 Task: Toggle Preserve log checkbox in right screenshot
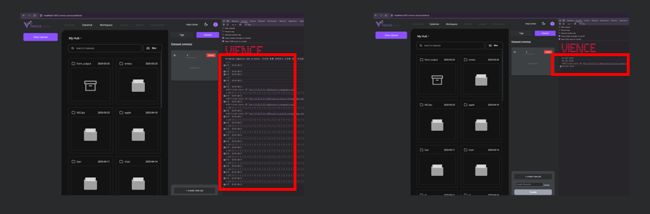(559, 30)
